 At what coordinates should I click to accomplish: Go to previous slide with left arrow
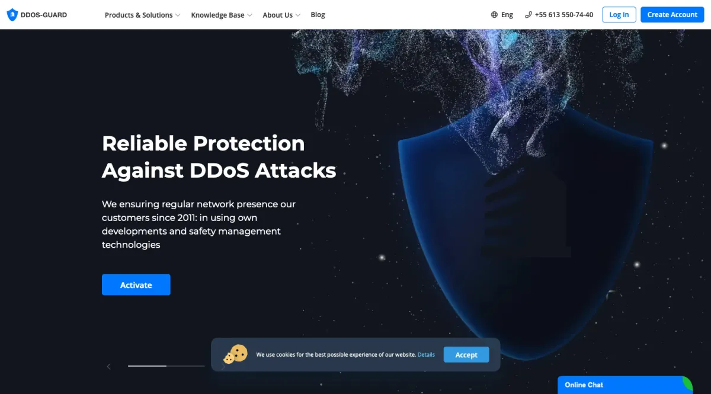coord(108,366)
